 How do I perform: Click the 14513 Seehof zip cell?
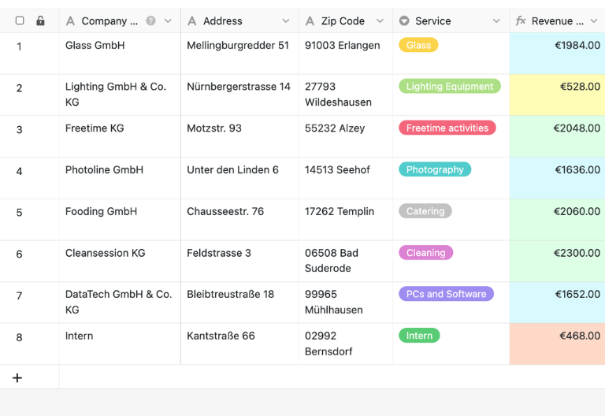pos(346,178)
